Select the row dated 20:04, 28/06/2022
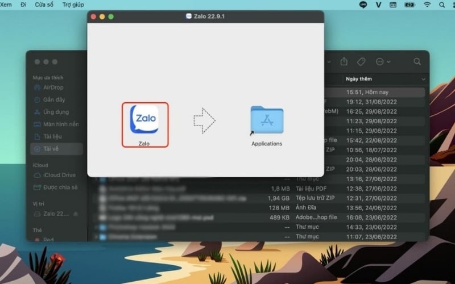 point(374,160)
